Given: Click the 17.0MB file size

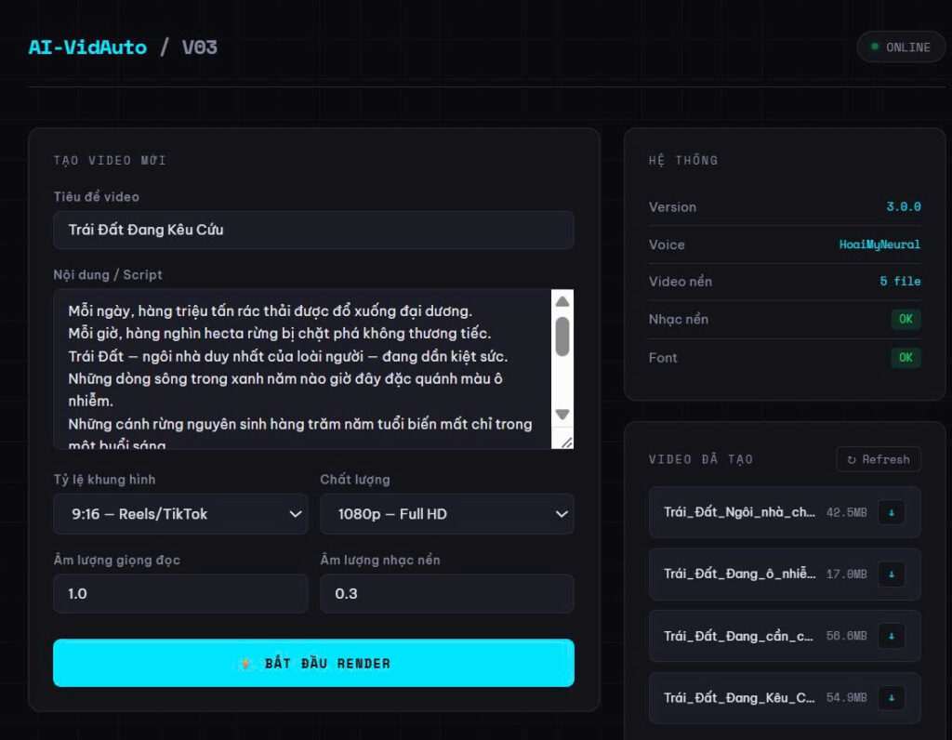Looking at the screenshot, I should (x=846, y=575).
